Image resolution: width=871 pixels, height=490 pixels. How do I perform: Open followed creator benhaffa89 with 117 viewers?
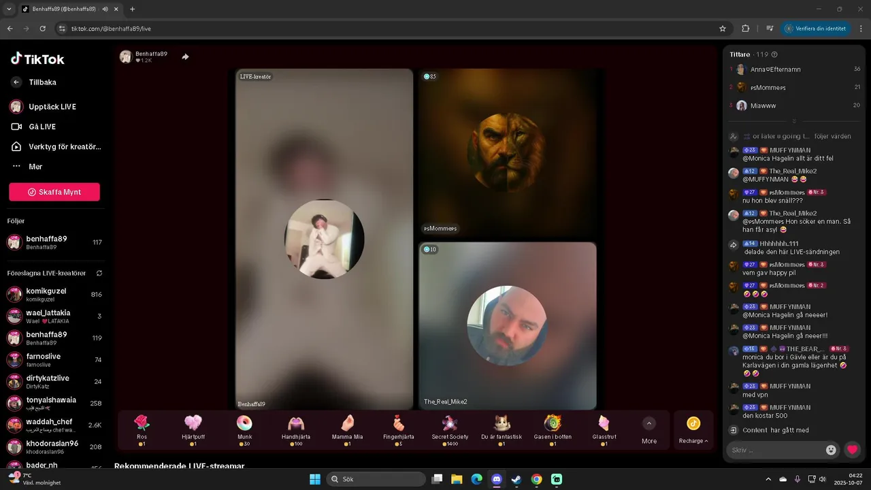(x=54, y=242)
